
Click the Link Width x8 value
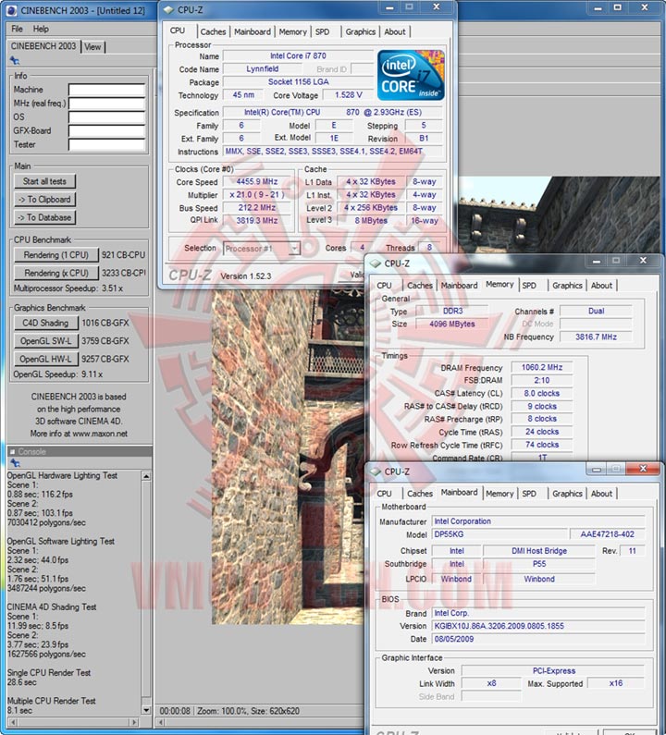coord(491,683)
